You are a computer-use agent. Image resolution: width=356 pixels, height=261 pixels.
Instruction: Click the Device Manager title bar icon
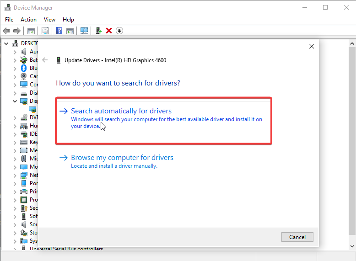coord(7,7)
